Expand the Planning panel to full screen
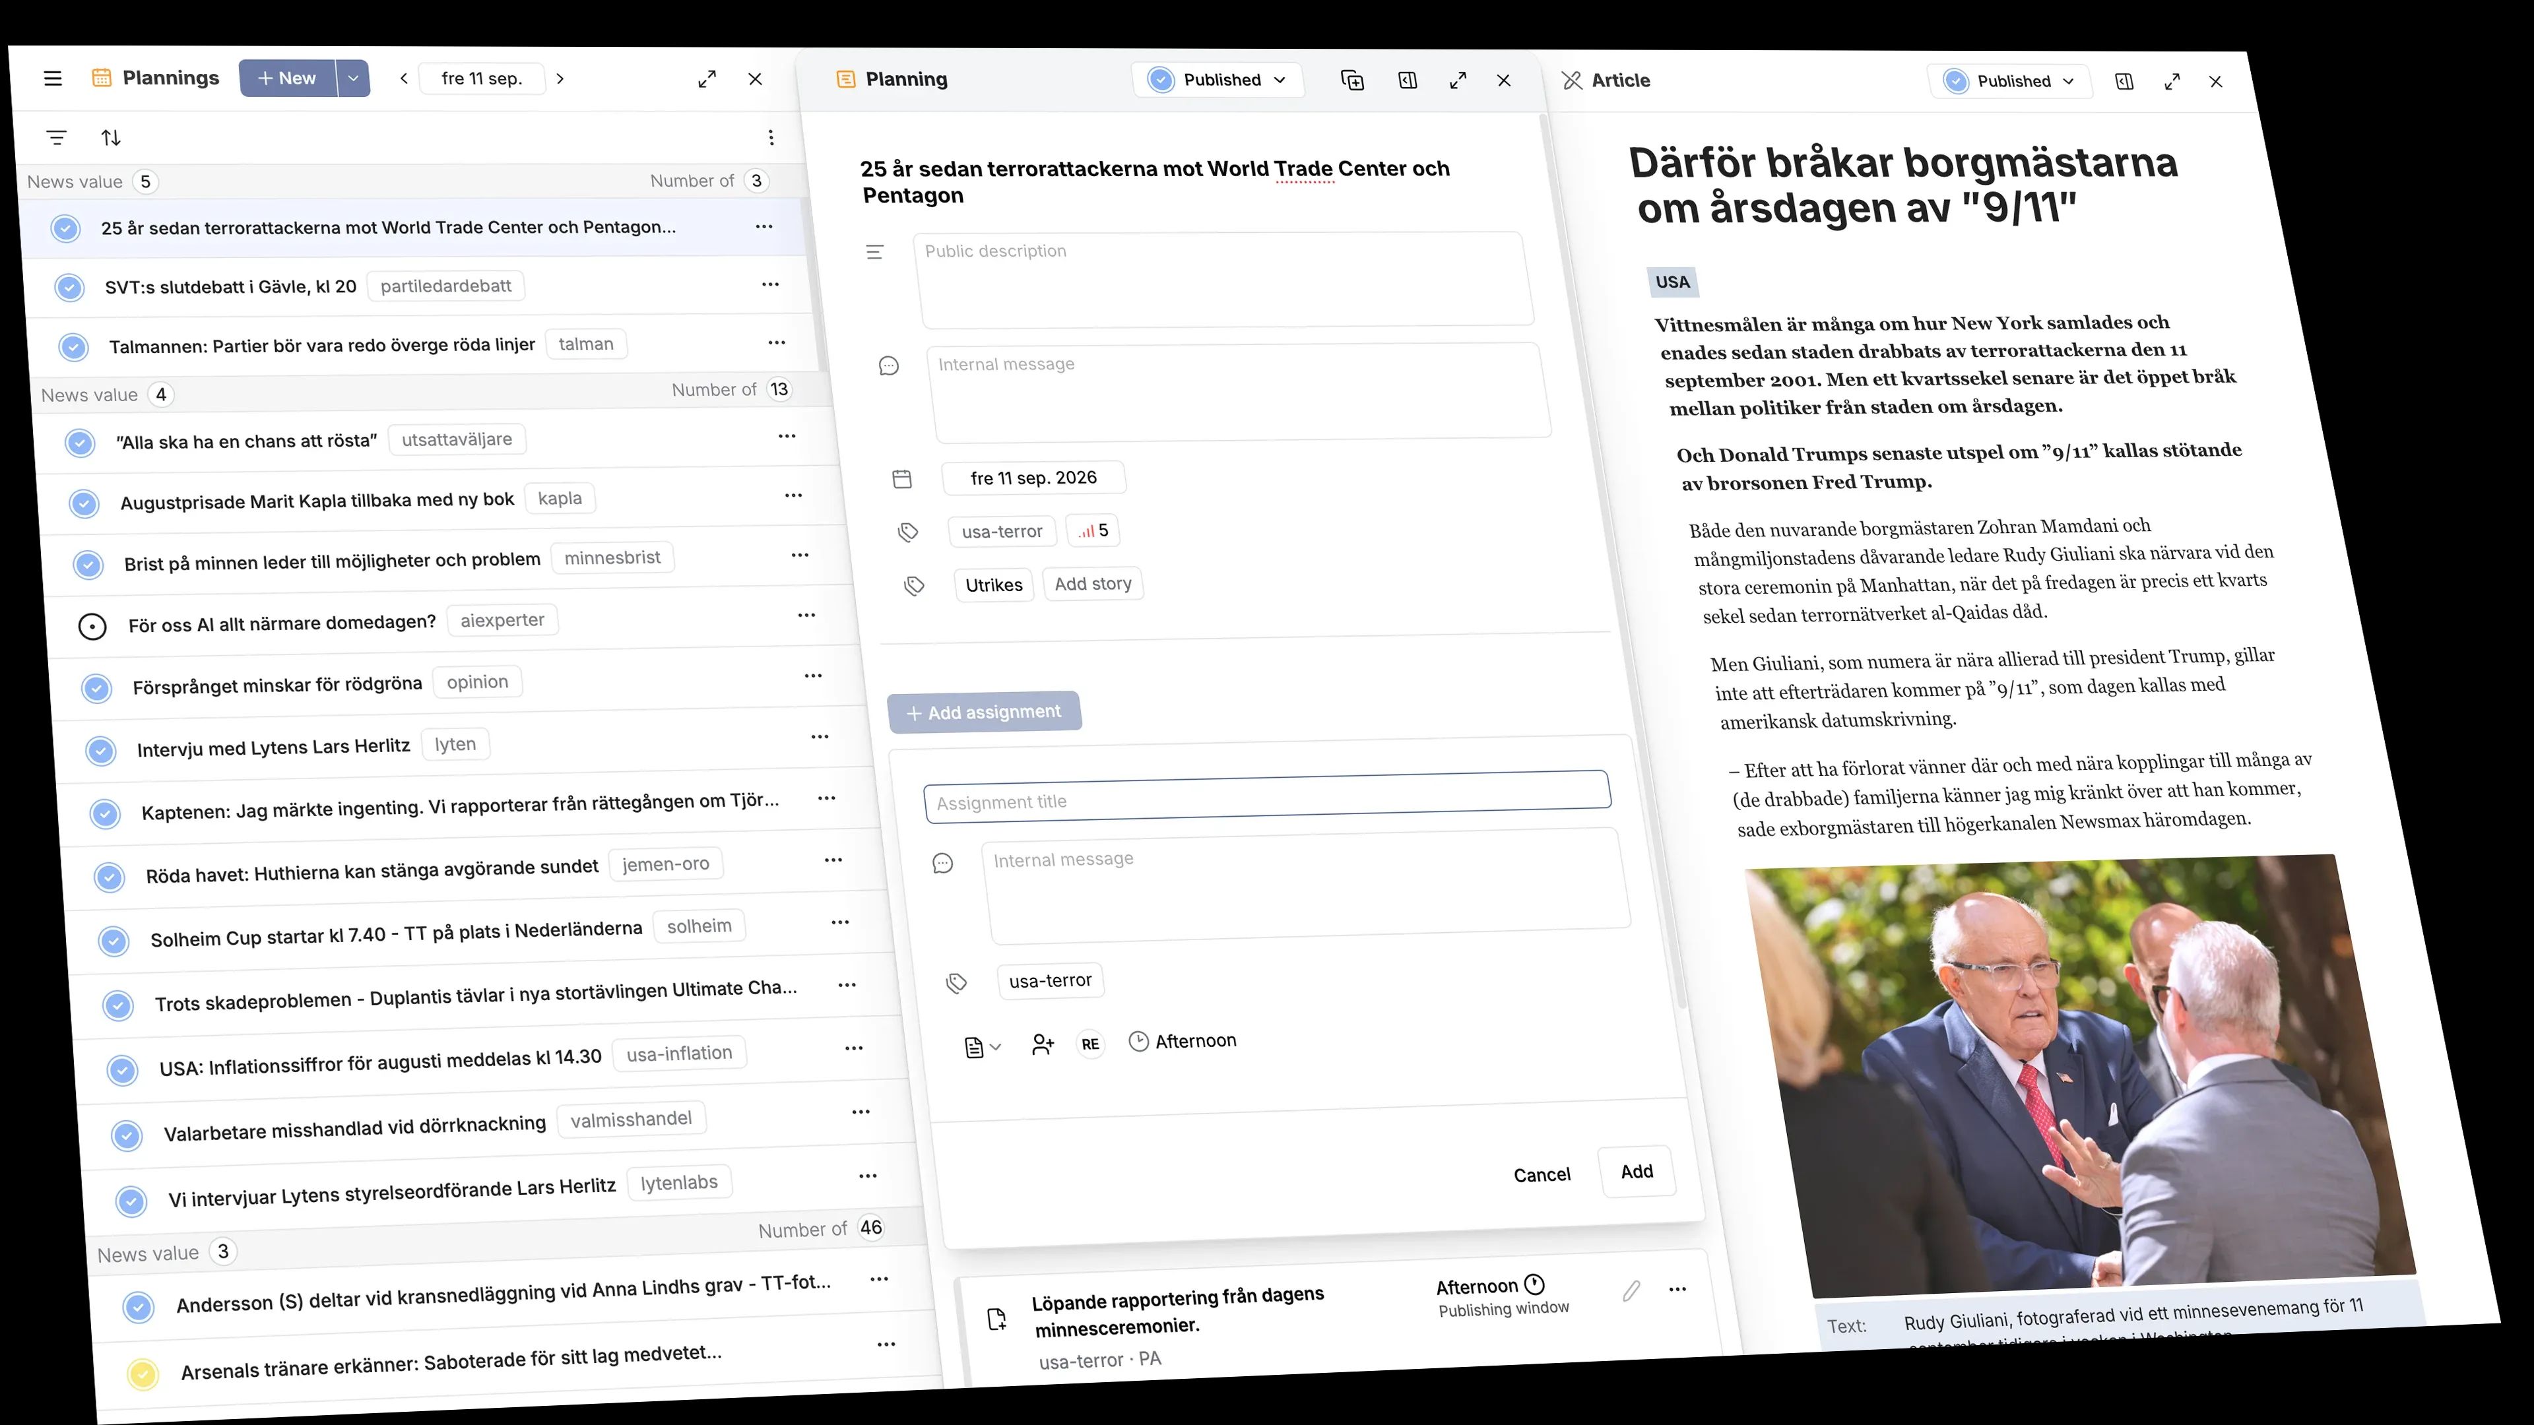The image size is (2534, 1425). (x=1458, y=80)
